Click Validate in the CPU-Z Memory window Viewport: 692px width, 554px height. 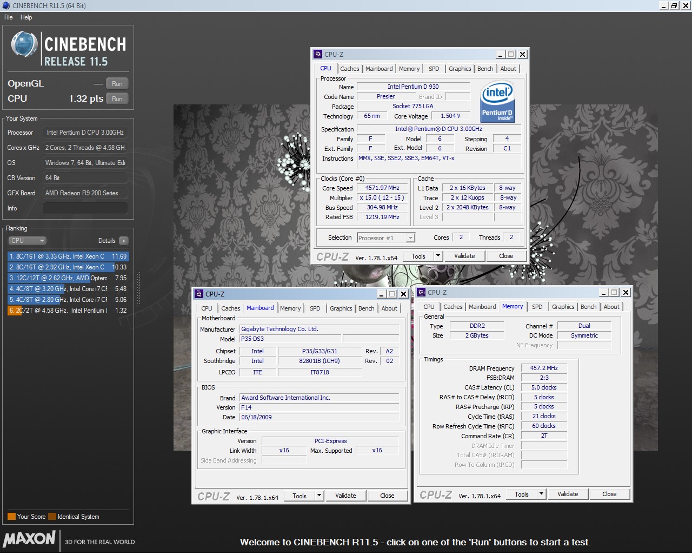pos(568,494)
